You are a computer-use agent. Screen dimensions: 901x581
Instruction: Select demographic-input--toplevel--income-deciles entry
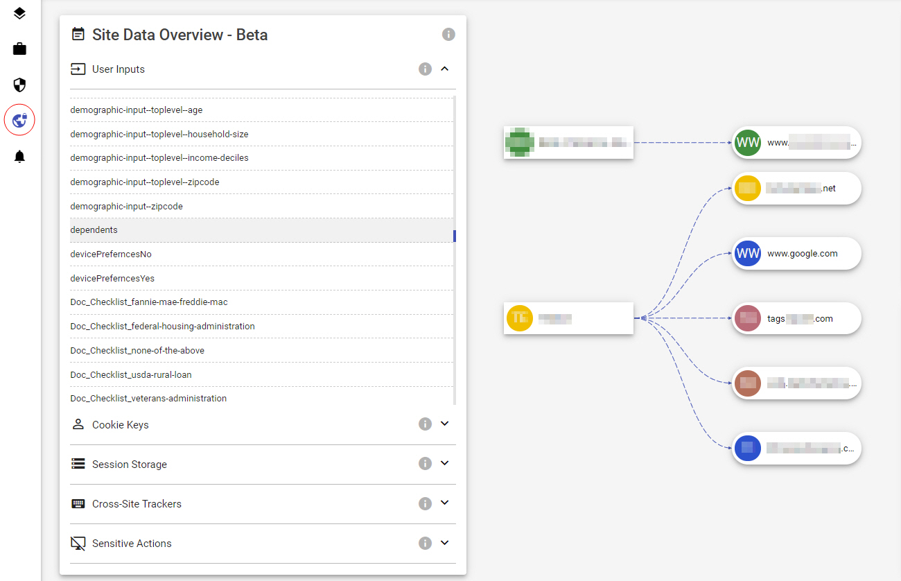(262, 158)
